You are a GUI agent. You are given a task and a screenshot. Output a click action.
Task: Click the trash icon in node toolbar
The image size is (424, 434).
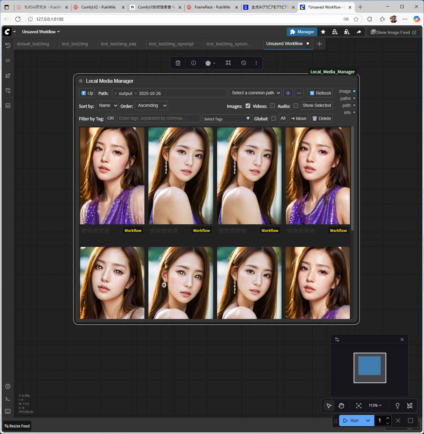pos(178,63)
